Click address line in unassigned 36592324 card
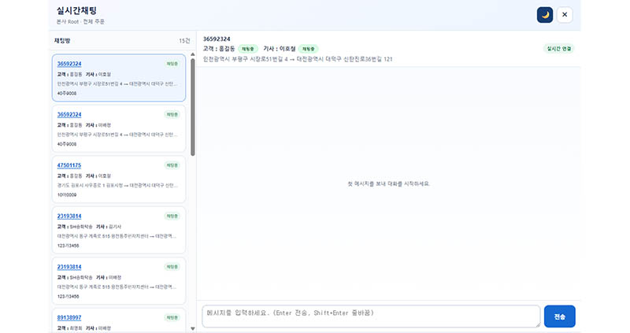This screenshot has height=333, width=630. pyautogui.click(x=117, y=135)
